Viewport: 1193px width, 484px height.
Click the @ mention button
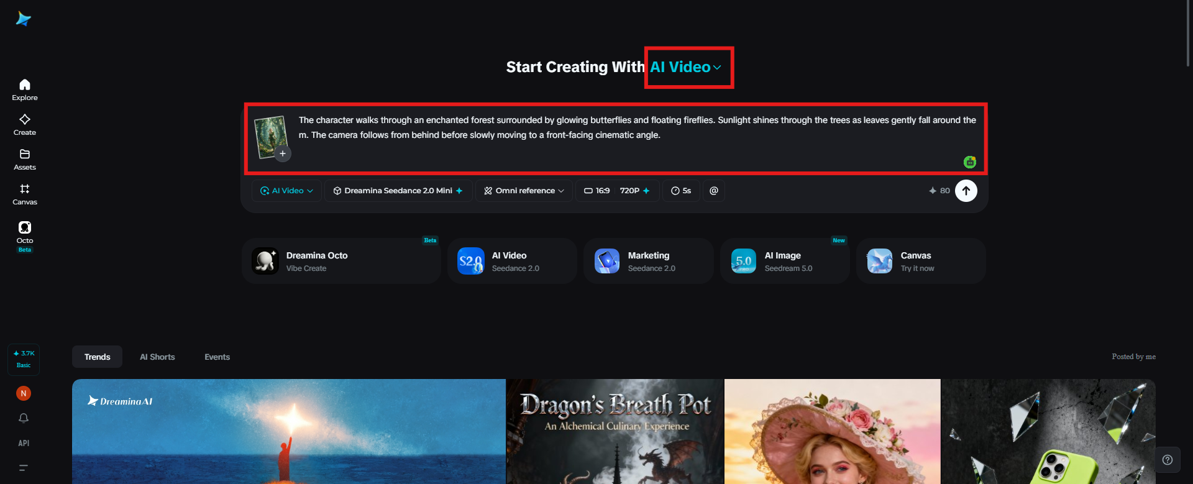point(714,191)
